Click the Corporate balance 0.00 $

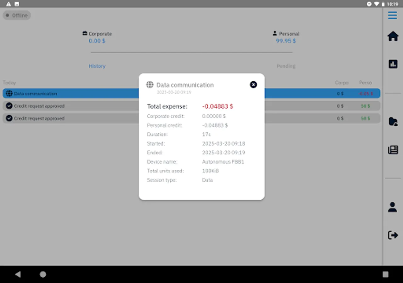click(97, 41)
